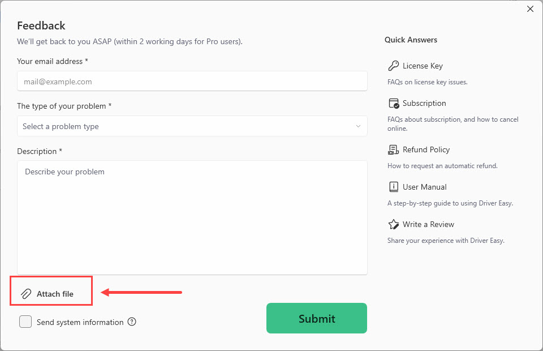Click the Refund Policy icon
The height and width of the screenshot is (351, 543).
[394, 149]
